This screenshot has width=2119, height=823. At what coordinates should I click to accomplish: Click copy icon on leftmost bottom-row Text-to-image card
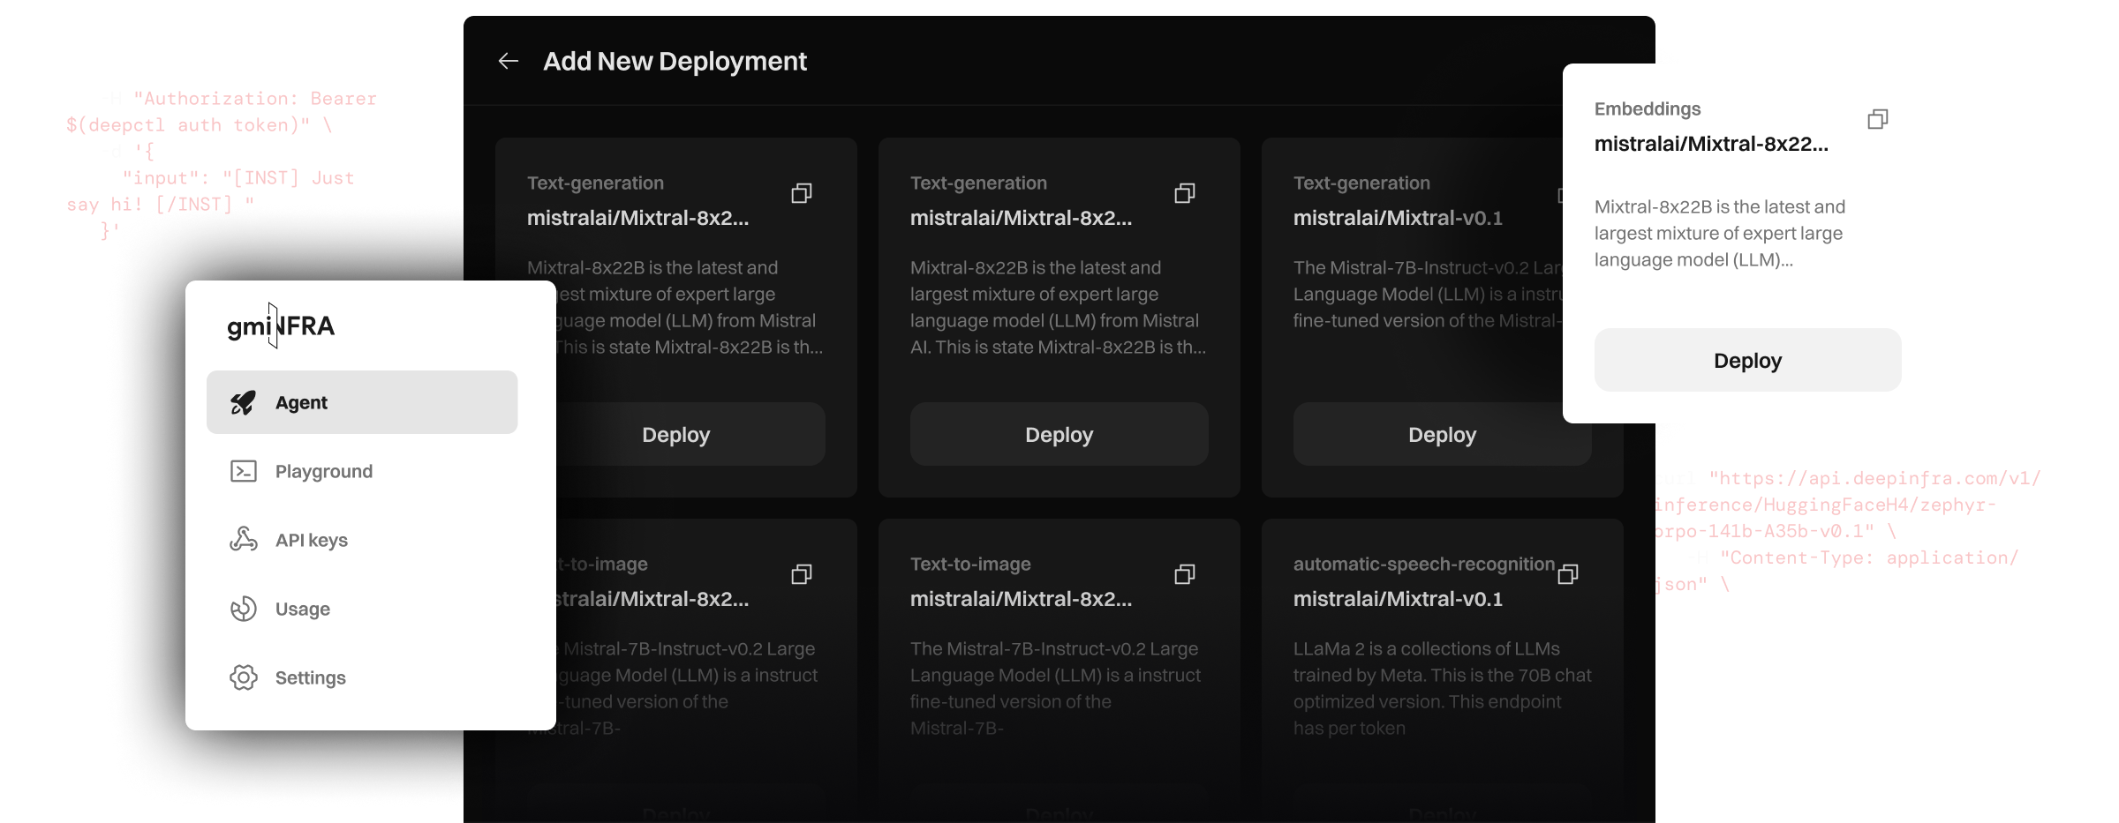coord(802,574)
